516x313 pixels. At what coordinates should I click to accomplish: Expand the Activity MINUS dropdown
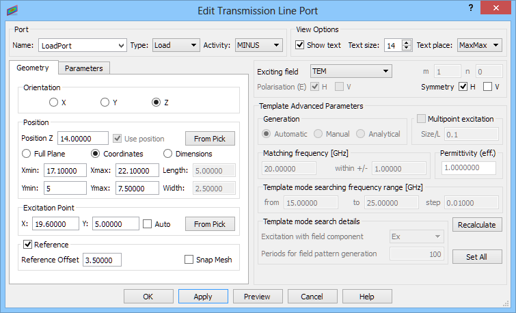click(258, 45)
